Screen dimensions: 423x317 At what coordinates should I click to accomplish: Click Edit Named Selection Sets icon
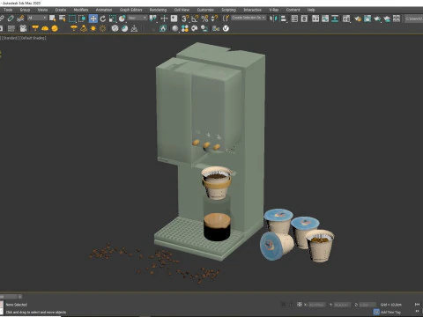(226, 18)
